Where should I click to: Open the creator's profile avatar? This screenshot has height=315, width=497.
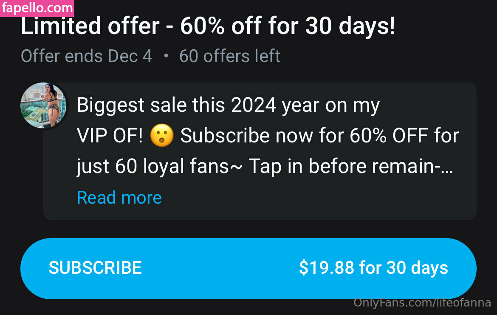point(43,105)
